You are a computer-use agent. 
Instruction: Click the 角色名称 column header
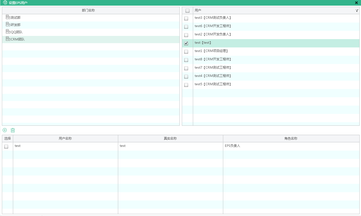291,139
